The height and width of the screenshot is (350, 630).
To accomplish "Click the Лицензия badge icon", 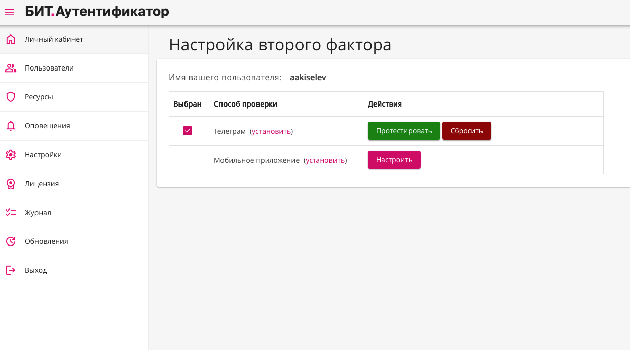I will [x=11, y=184].
